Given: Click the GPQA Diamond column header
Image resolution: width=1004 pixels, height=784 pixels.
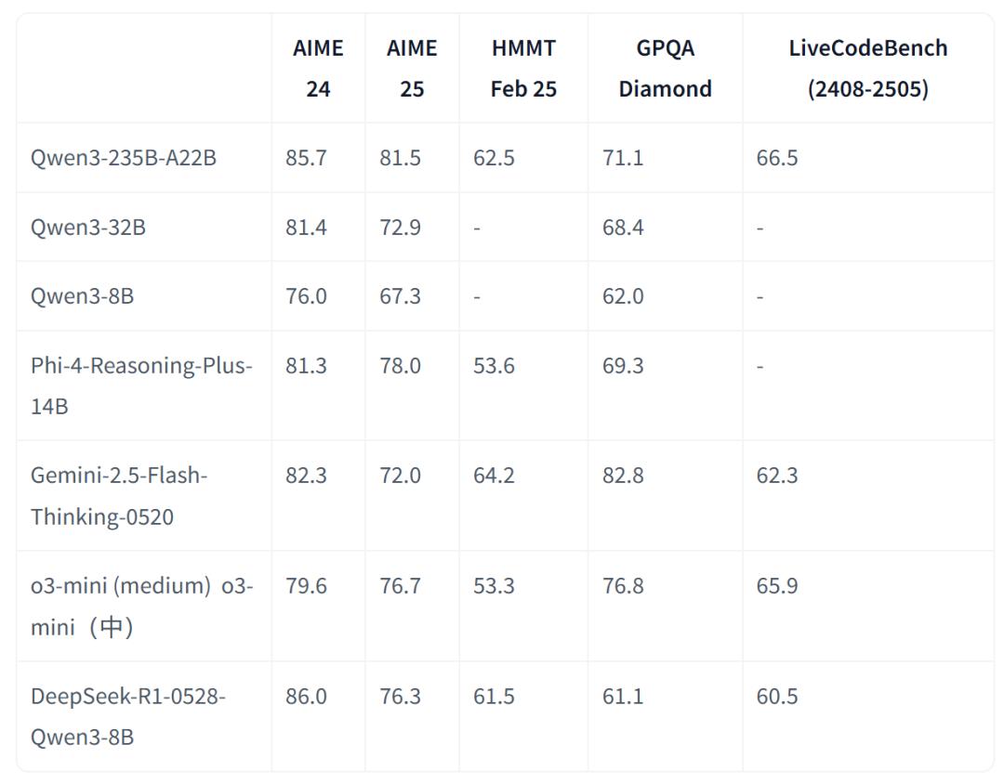Looking at the screenshot, I should (665, 69).
